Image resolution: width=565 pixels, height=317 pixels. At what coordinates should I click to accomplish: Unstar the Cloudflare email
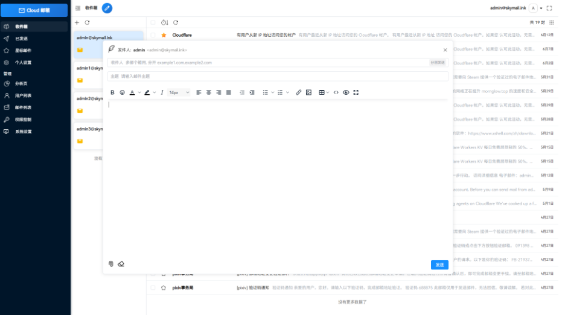click(x=165, y=36)
